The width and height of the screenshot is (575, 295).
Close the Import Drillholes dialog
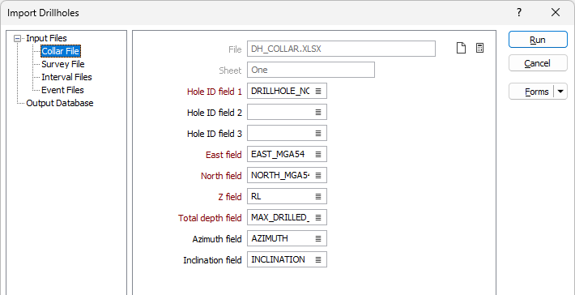(x=556, y=13)
